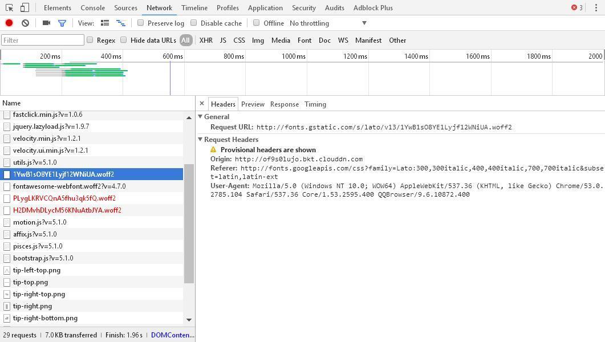This screenshot has width=605, height=342.
Task: Filter requests by Font type
Action: click(304, 40)
